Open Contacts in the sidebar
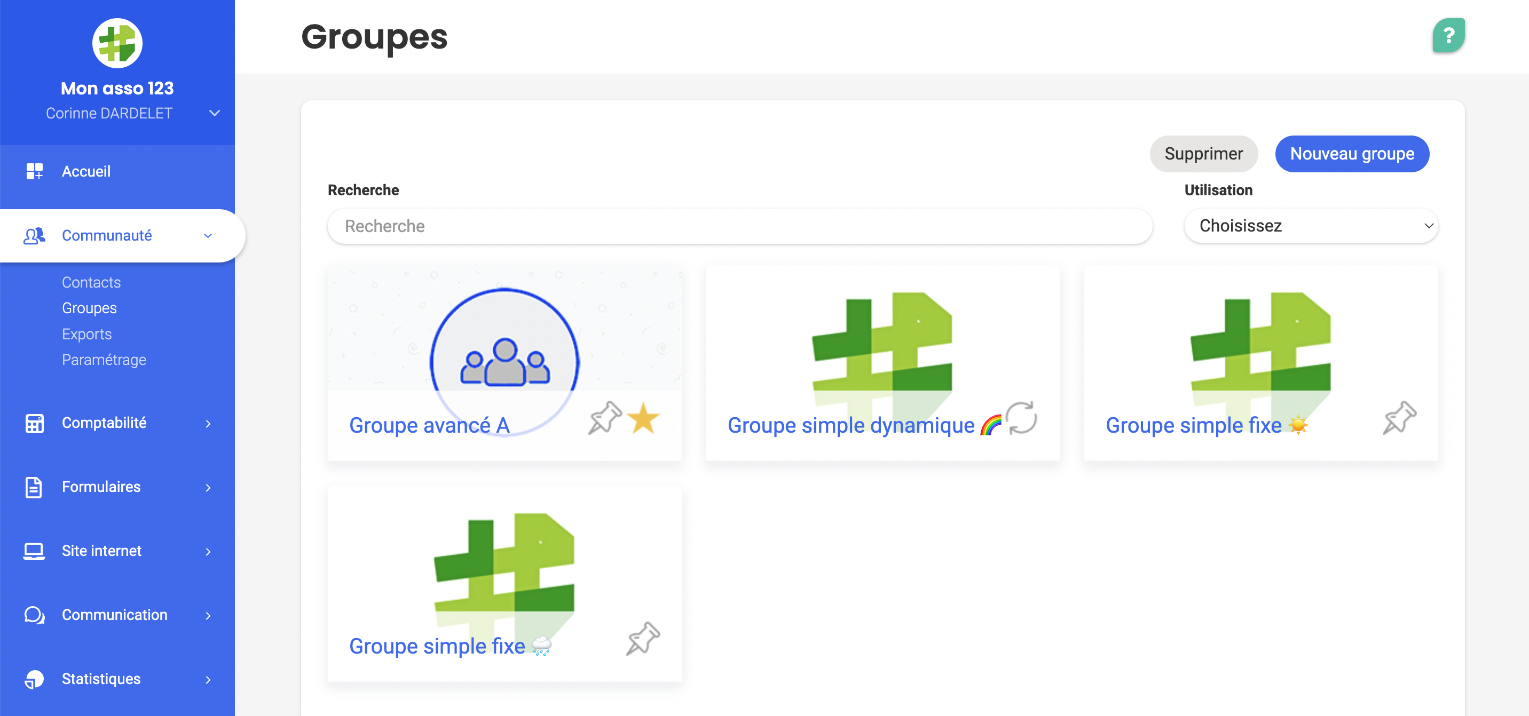The image size is (1529, 716). [91, 282]
